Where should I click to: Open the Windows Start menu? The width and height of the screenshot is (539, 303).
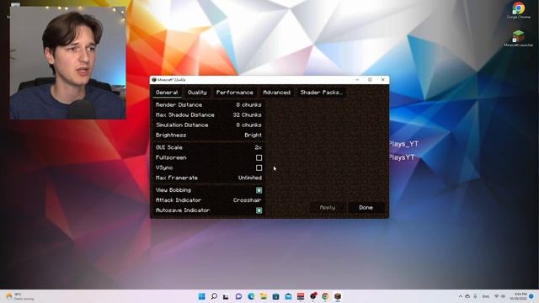pyautogui.click(x=202, y=296)
